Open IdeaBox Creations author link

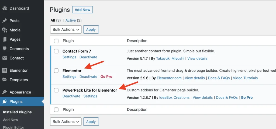[174, 97]
